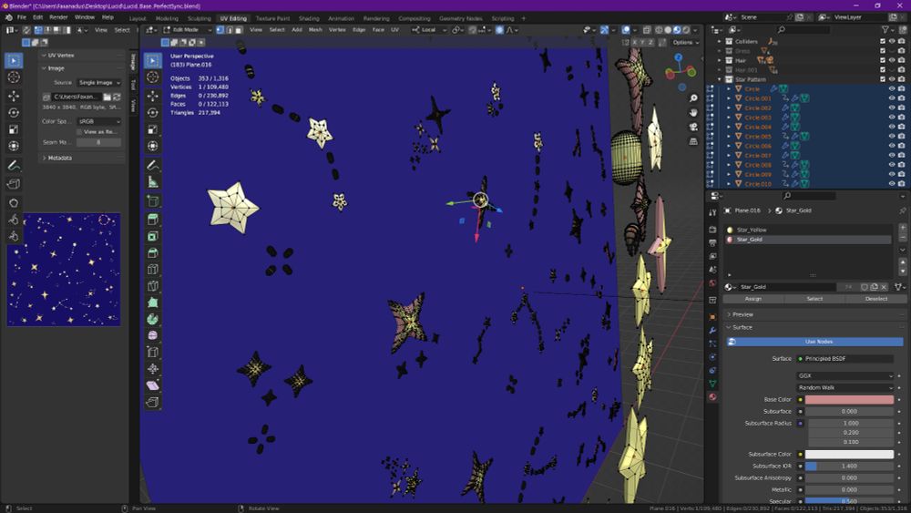
Task: Select the Inset Faces tool
Action: pos(153,236)
